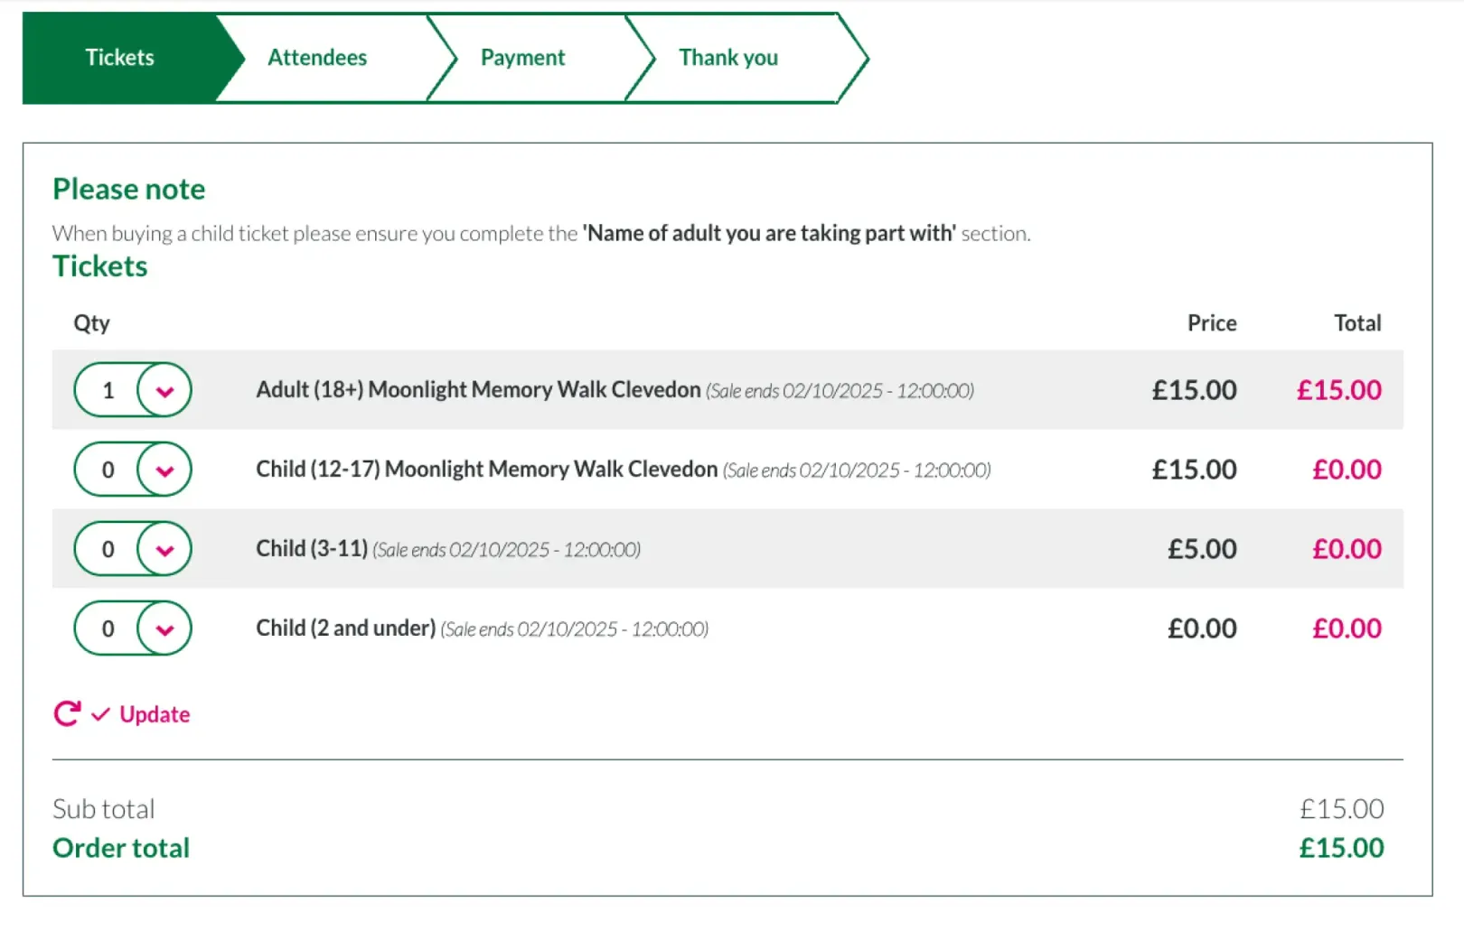Screen dimensions: 1464x931
Task: Click the chevron arrow on Child (3-11) selector
Action: pos(164,548)
